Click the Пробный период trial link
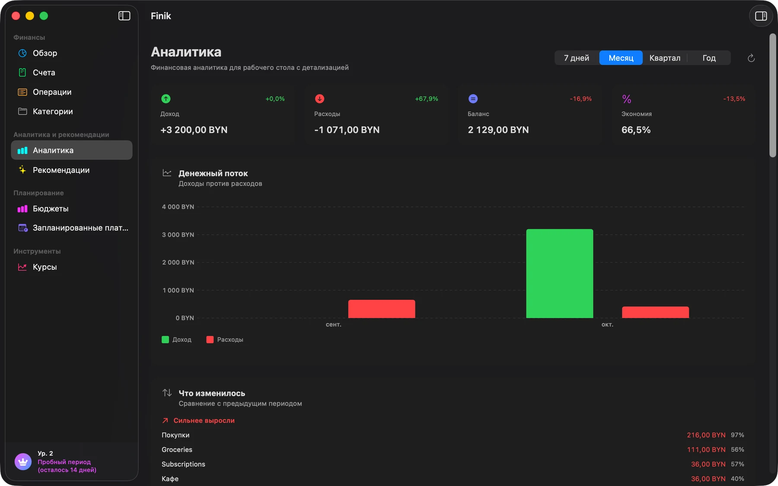 (x=67, y=466)
